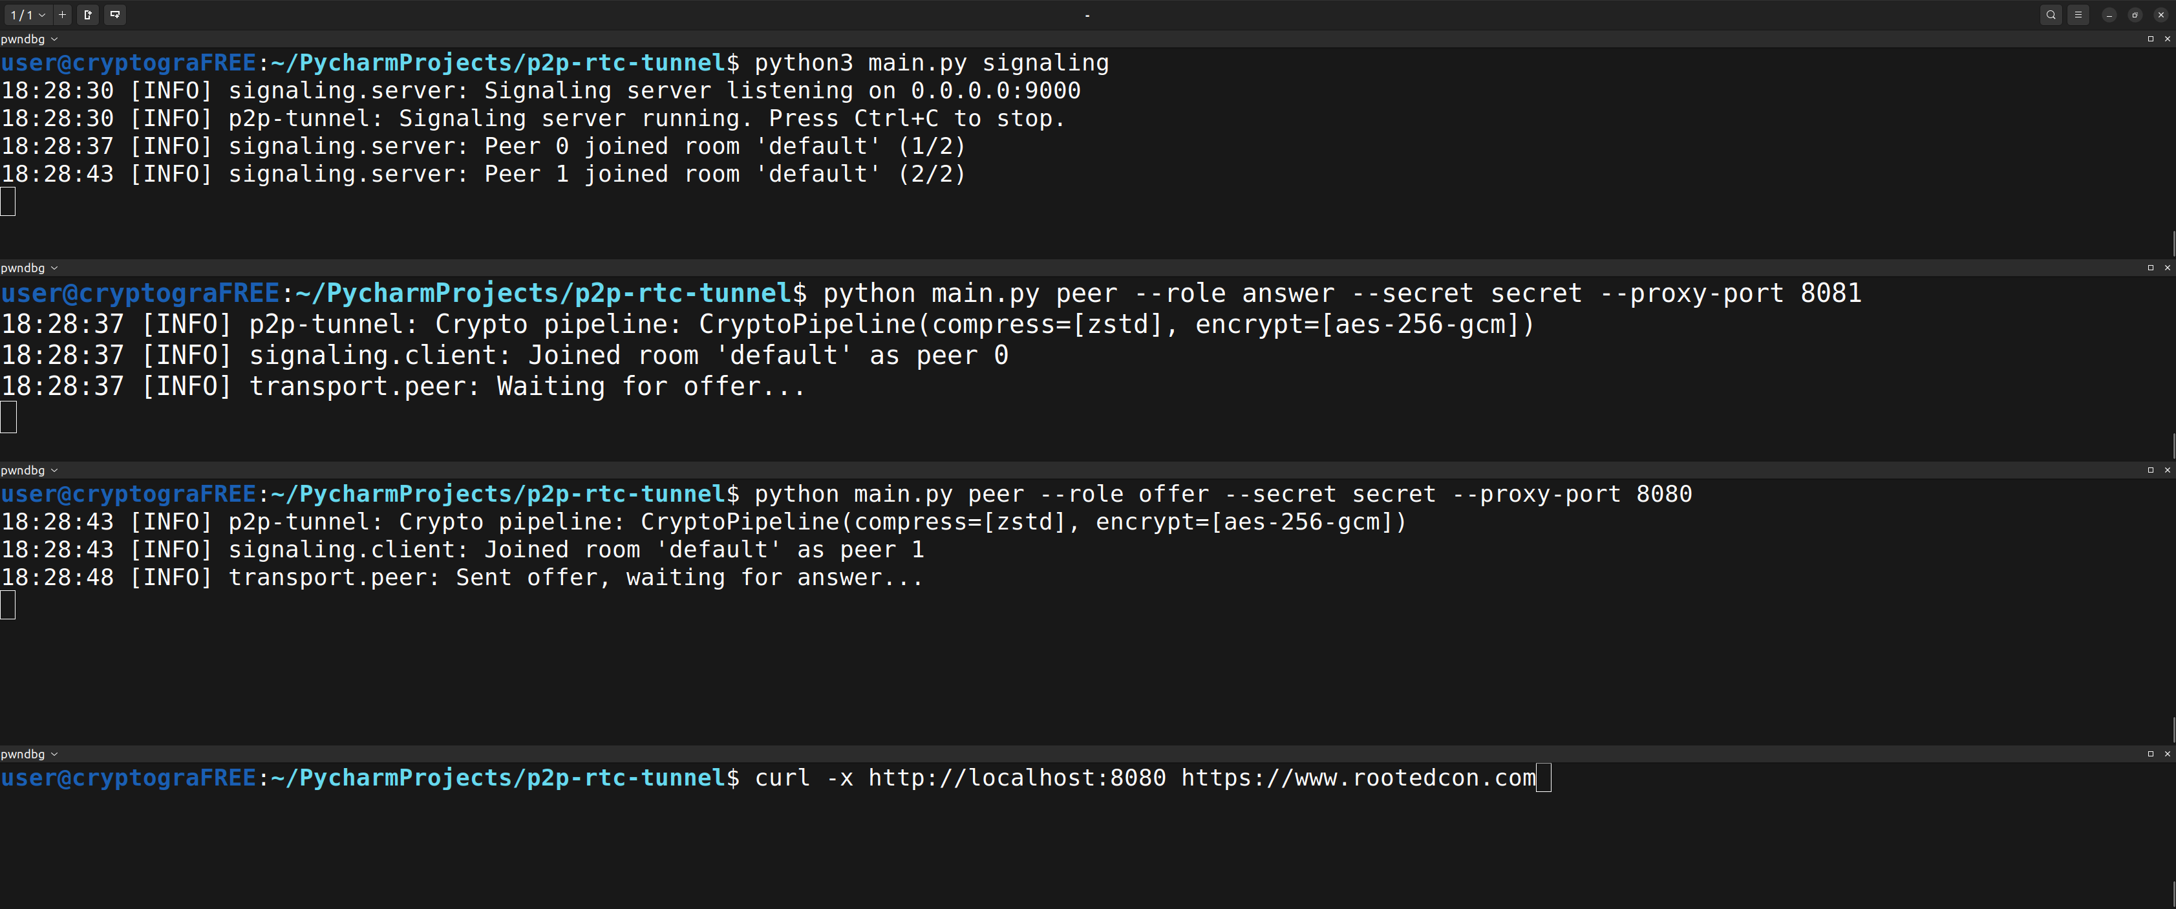This screenshot has width=2176, height=909.
Task: Click "Peer 0 joined room 'default' (1/2)" line
Action: tap(725, 147)
